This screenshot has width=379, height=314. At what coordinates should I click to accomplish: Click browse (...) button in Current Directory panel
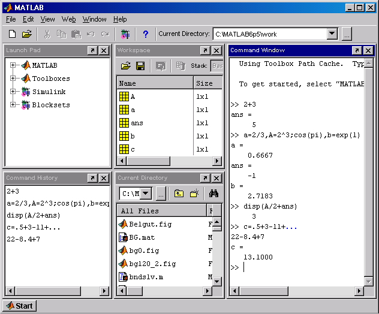click(161, 194)
